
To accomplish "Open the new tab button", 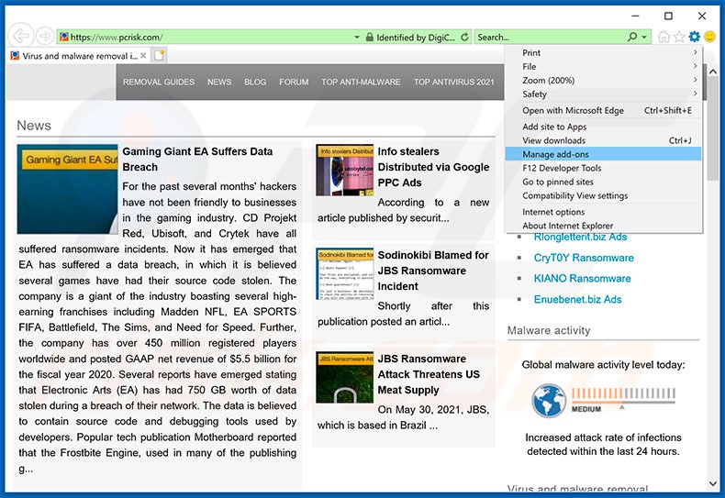I will tap(159, 56).
